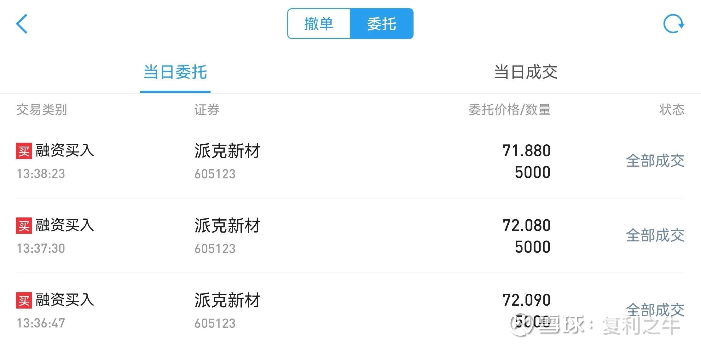Click red 买 badge of 13:38:23 order
This screenshot has width=701, height=347.
click(24, 151)
